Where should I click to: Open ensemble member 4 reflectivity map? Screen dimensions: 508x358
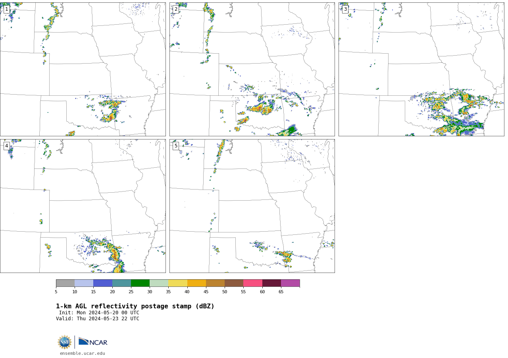click(x=83, y=206)
